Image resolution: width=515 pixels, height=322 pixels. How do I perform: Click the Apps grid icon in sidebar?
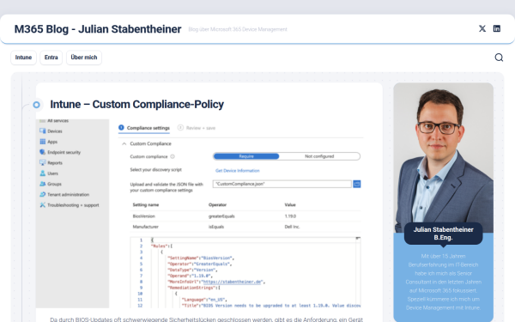(x=43, y=142)
